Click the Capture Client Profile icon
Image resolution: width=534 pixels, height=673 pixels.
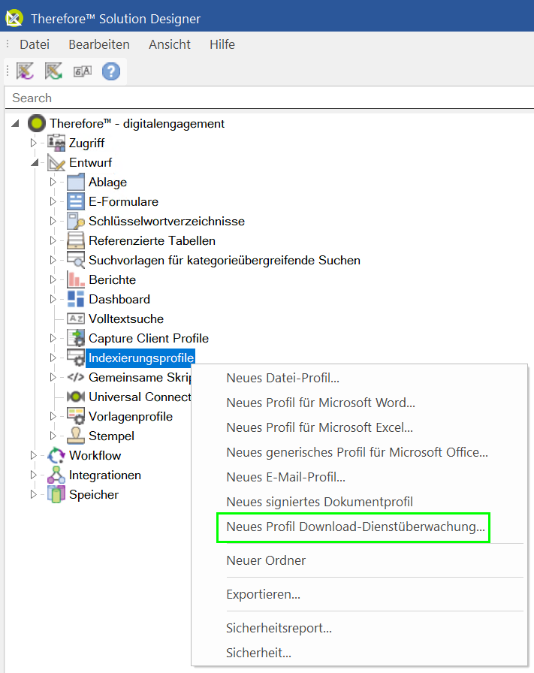pos(76,338)
